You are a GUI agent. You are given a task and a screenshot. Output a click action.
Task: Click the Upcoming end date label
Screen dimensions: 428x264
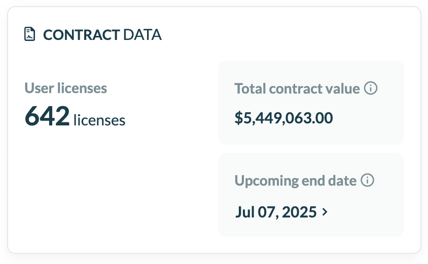(295, 181)
